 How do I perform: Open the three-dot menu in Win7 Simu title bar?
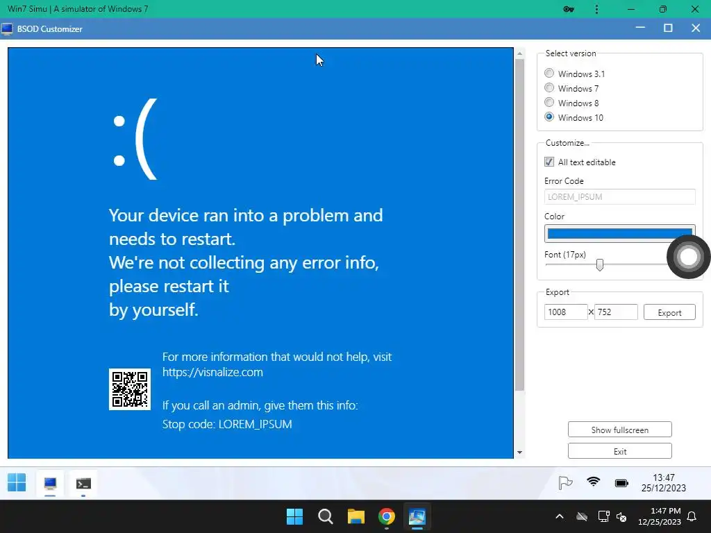pyautogui.click(x=596, y=9)
